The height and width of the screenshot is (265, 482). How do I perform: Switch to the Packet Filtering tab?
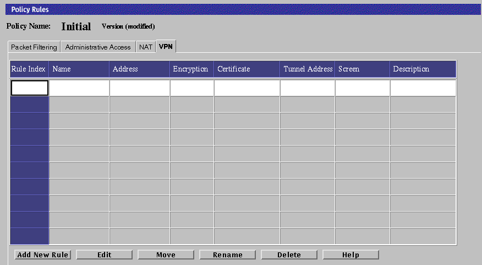tap(34, 47)
